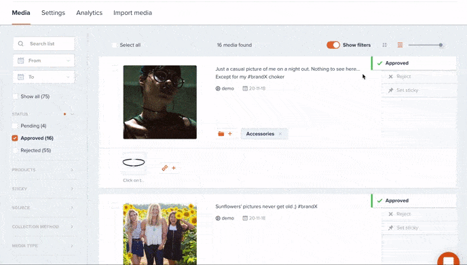Expand the Collection Method filter section
Image resolution: width=467 pixels, height=265 pixels.
[43, 226]
